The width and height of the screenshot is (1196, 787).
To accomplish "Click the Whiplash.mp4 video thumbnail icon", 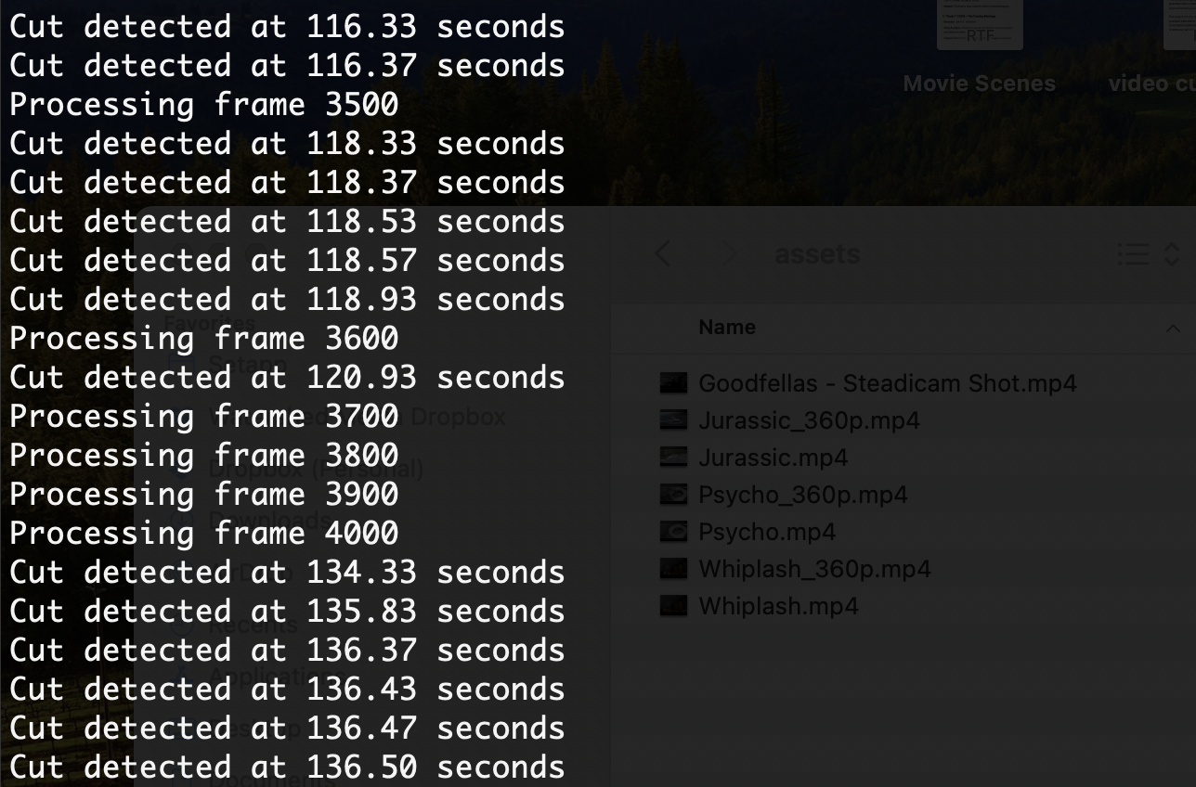I will coord(673,606).
